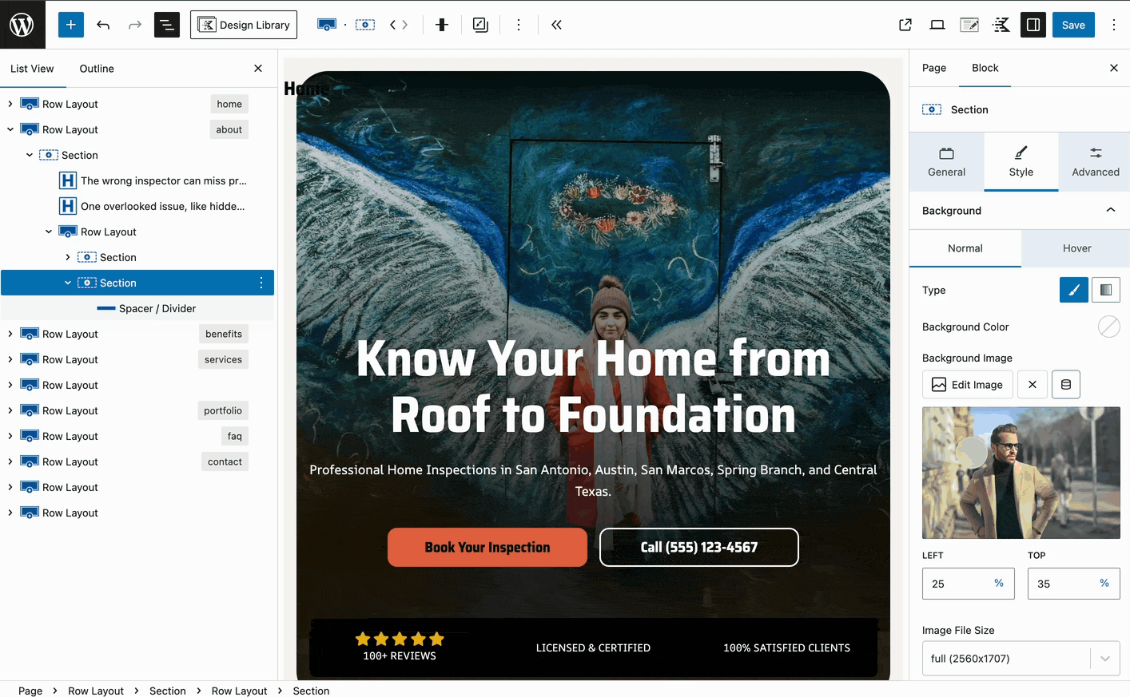
Task: Switch the Background type to gradient
Action: (x=1106, y=290)
